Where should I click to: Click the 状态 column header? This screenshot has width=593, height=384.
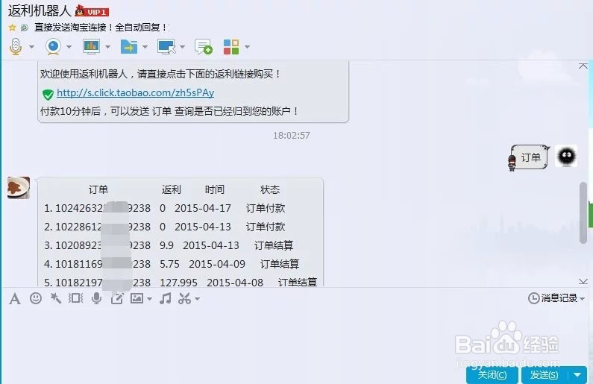(x=270, y=189)
